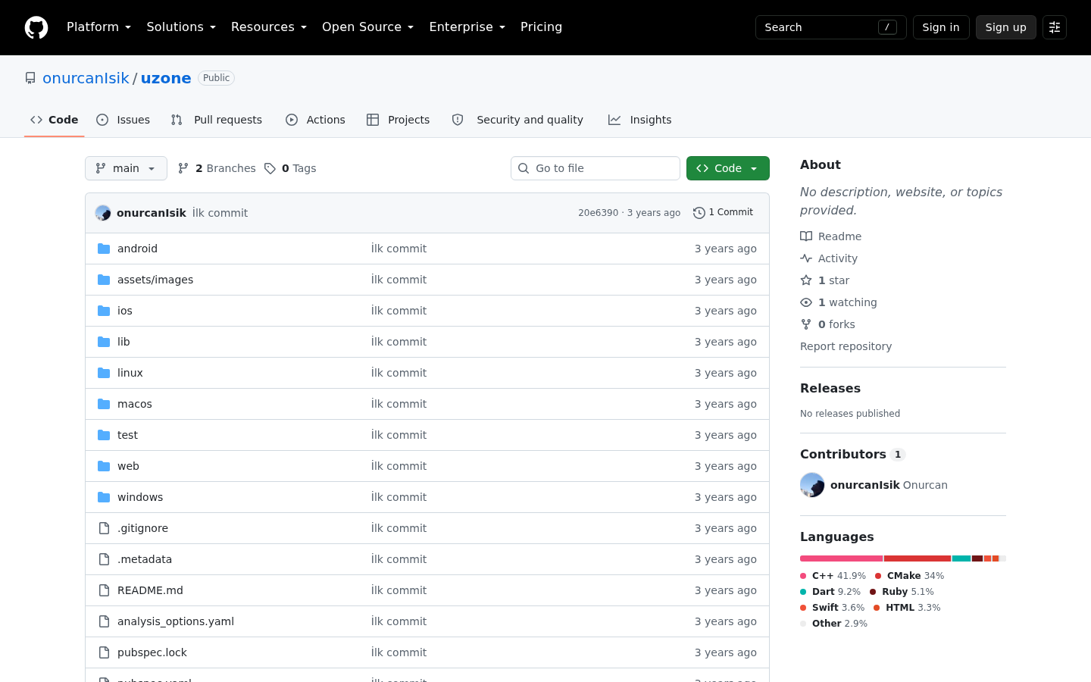Click the analysis_options.yaml file icon

click(x=104, y=621)
